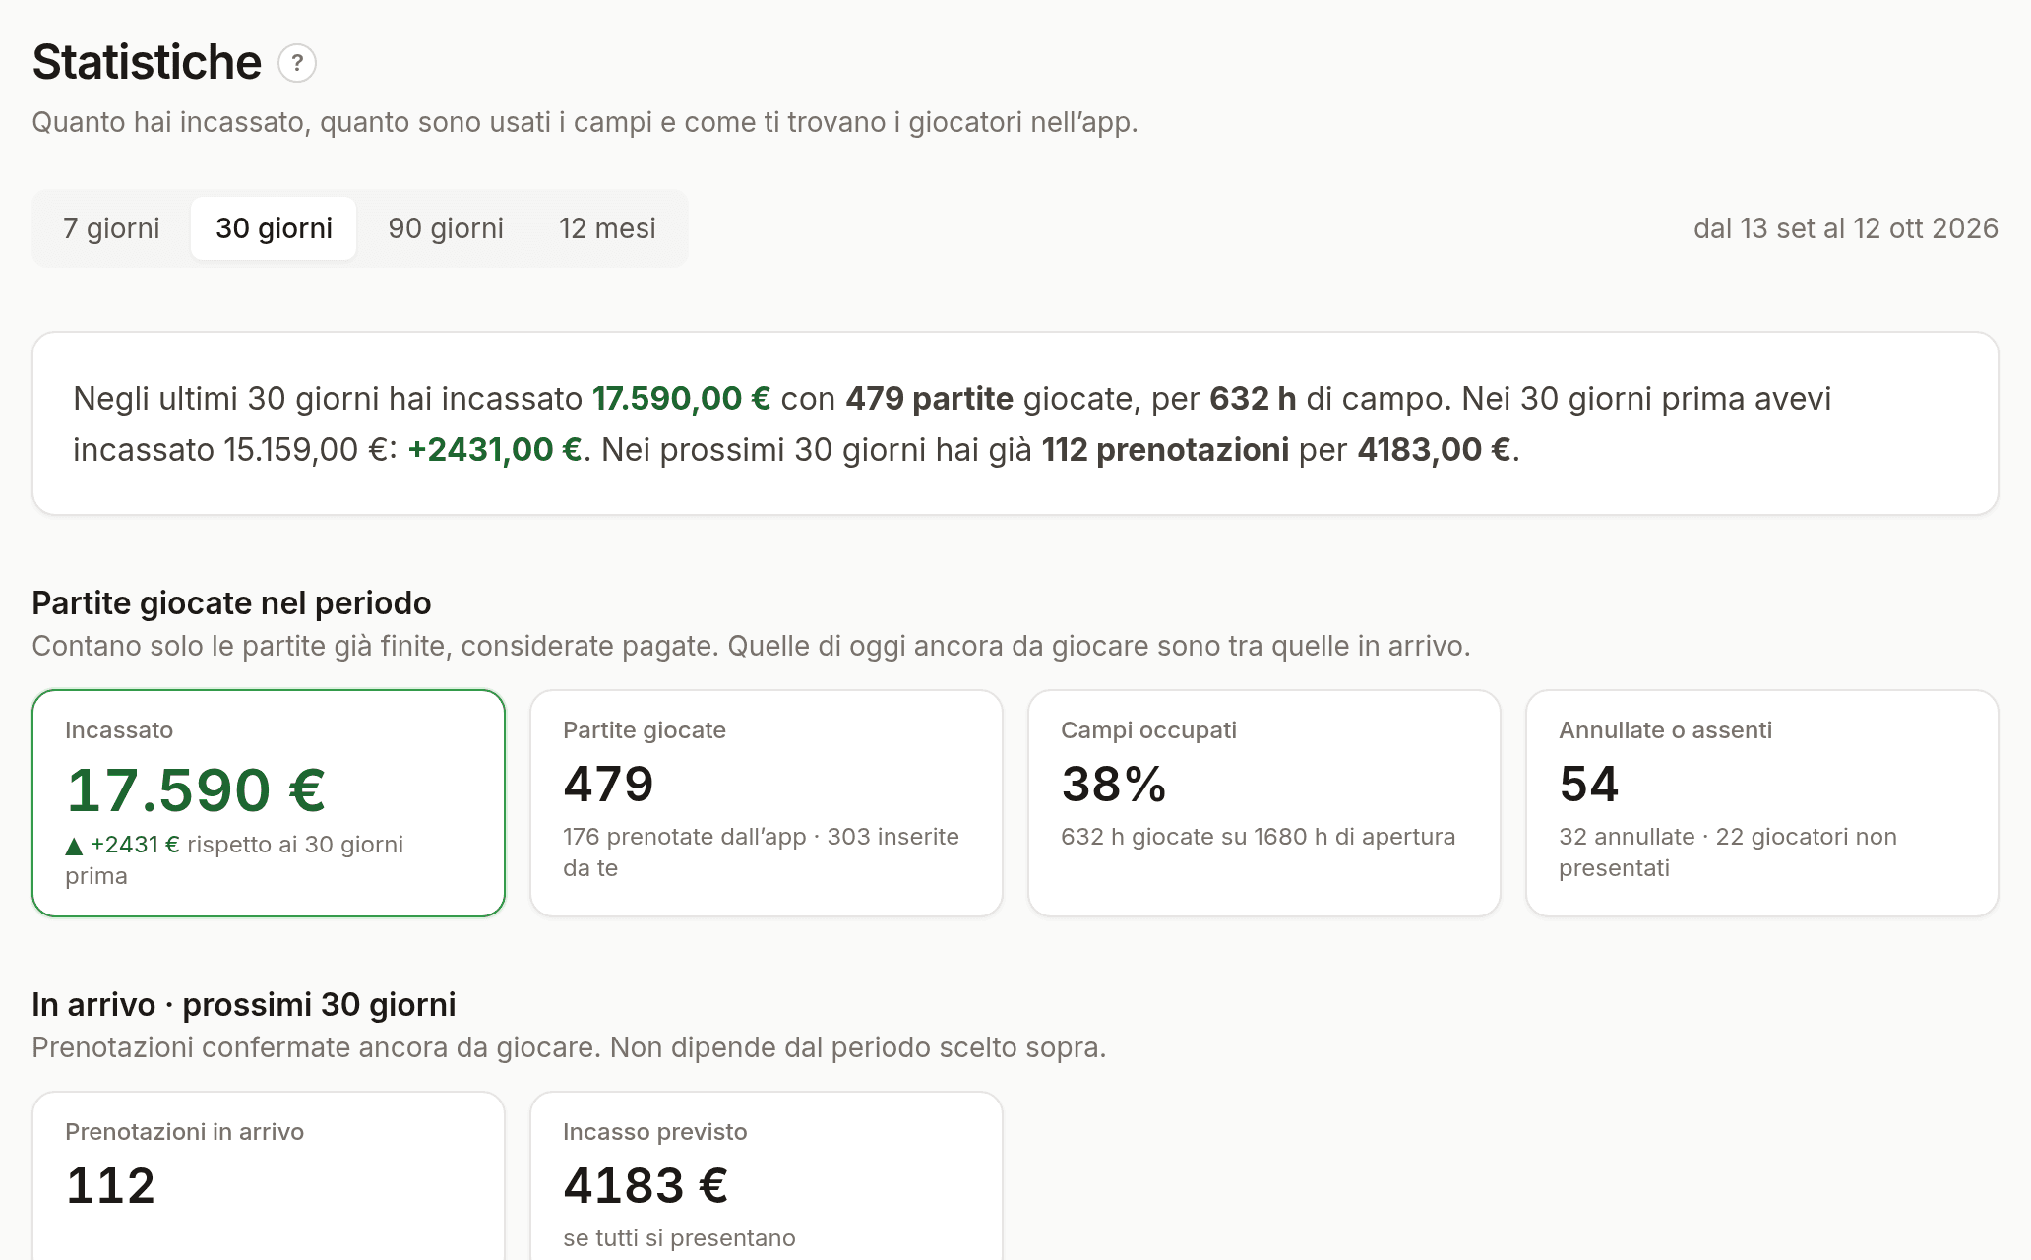Click the bold 4183,00 € in summary
2031x1260 pixels.
[1434, 450]
